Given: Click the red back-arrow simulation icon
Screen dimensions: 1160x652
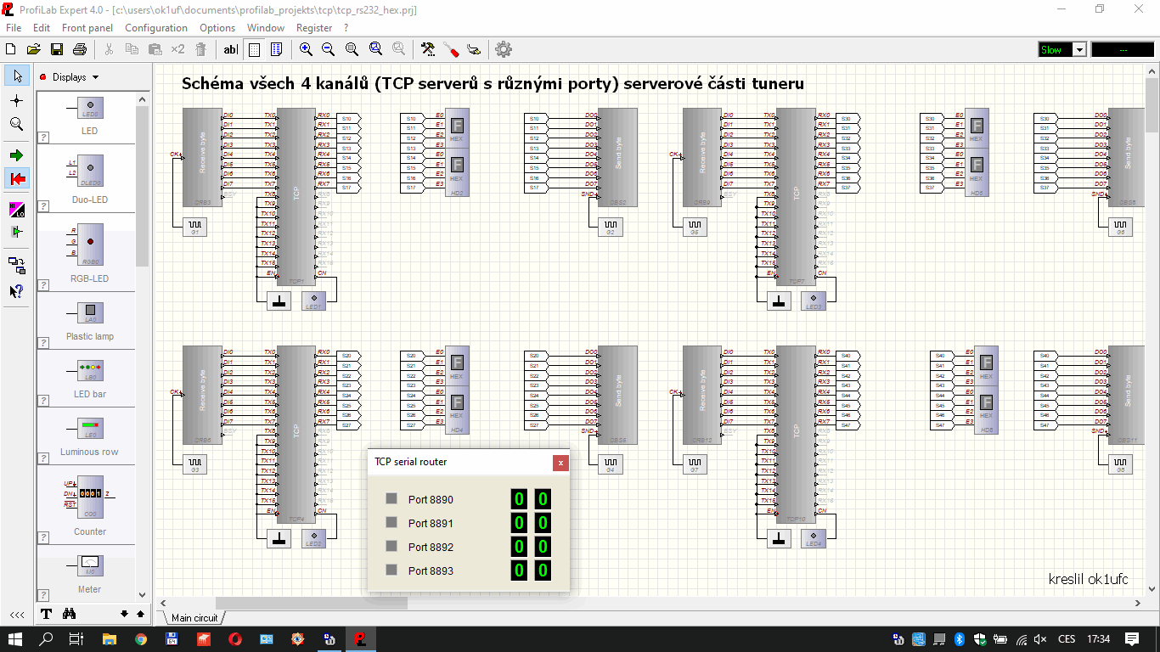Looking at the screenshot, I should click(16, 177).
